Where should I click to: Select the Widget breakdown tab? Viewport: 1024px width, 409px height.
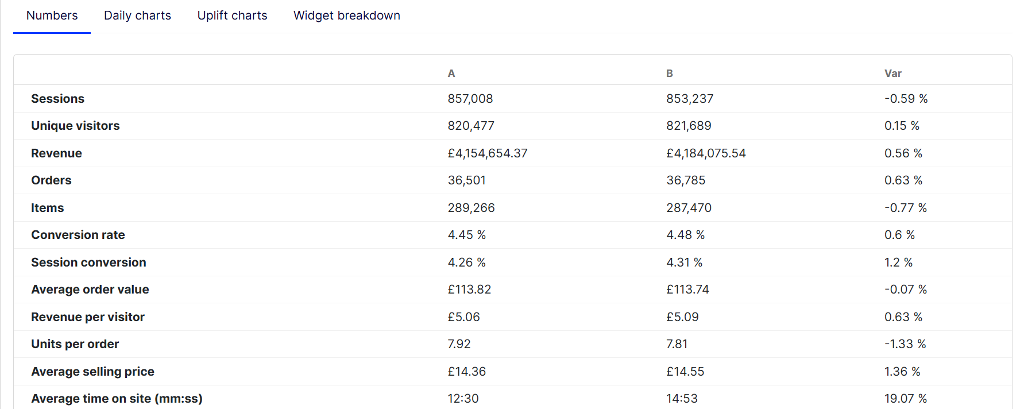346,16
